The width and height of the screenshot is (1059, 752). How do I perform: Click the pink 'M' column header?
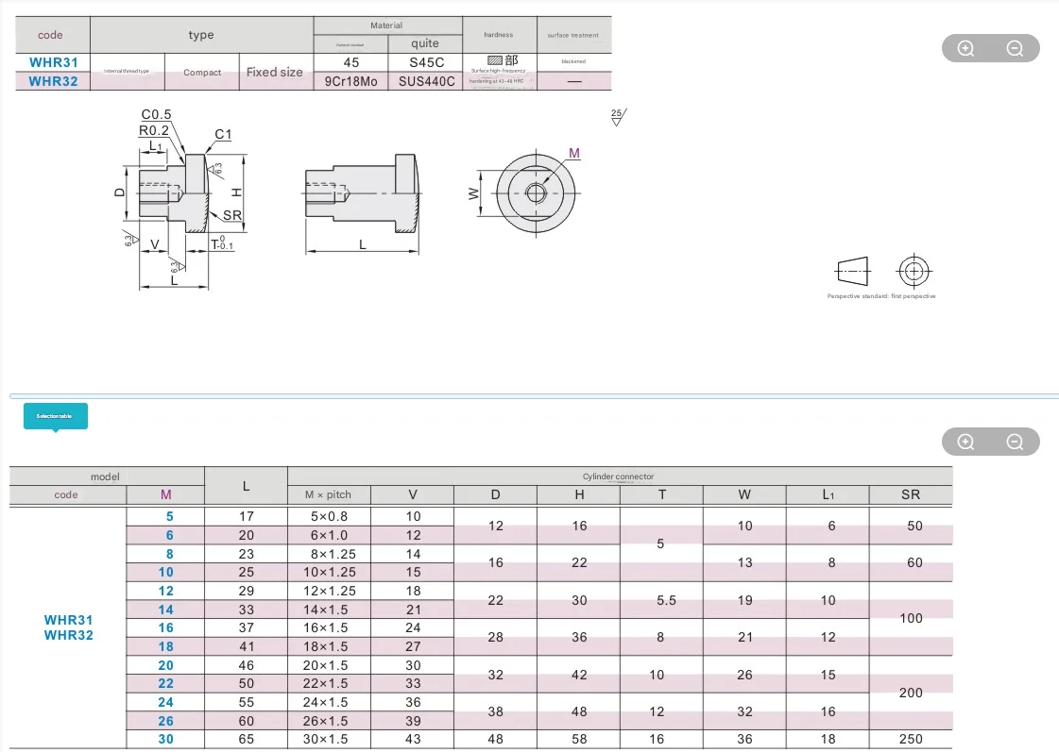(x=165, y=495)
